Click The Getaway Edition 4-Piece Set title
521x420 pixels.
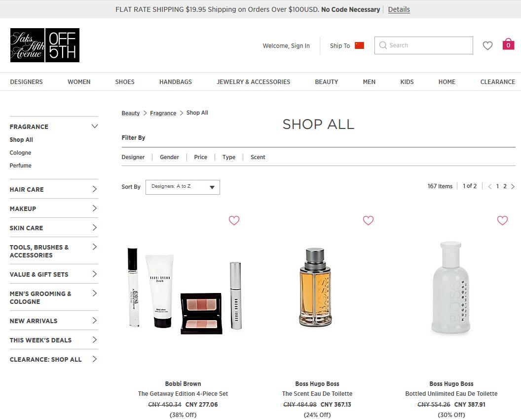pos(183,394)
